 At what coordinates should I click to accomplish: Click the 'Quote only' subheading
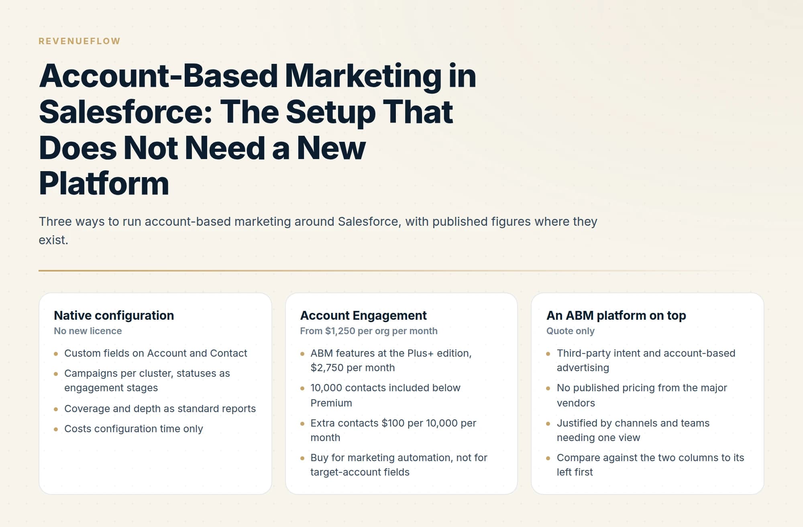click(571, 331)
